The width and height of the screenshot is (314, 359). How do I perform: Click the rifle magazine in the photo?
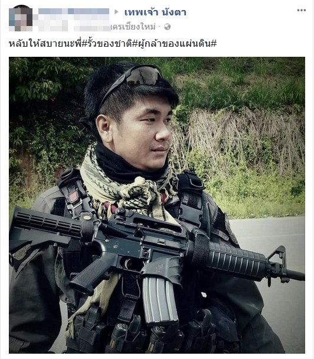coord(160,299)
